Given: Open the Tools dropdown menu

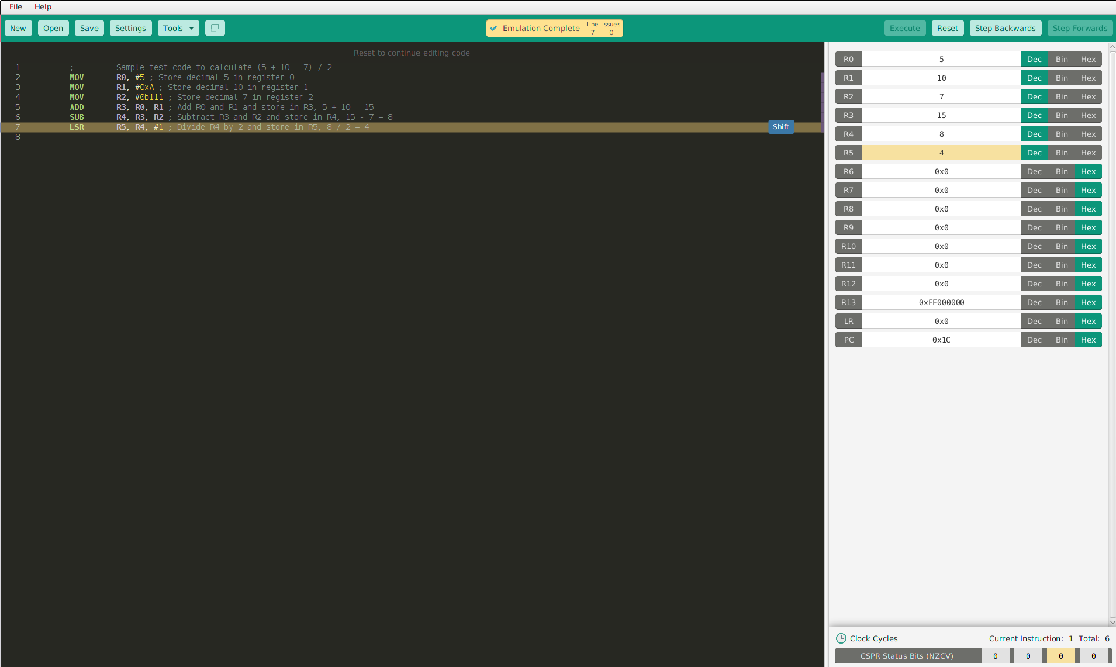Looking at the screenshot, I should pyautogui.click(x=173, y=28).
